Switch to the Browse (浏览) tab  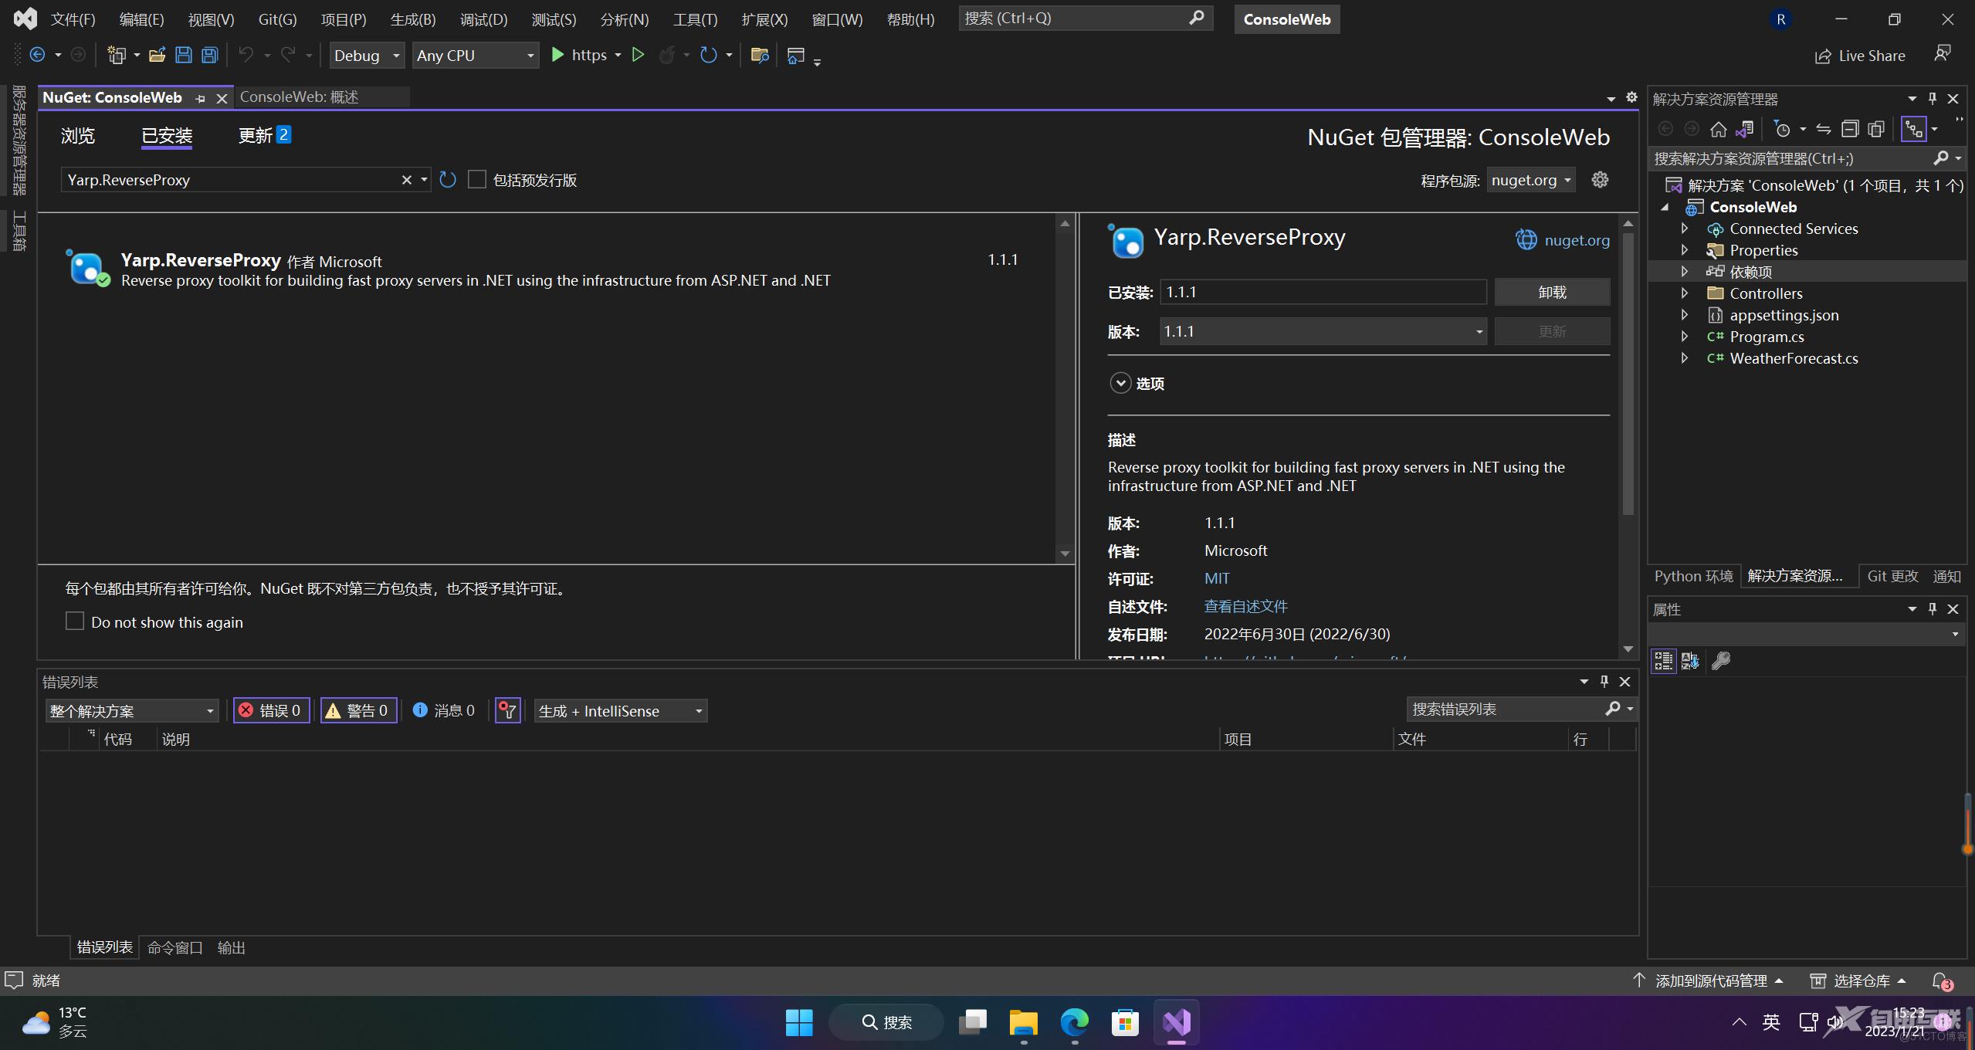(78, 136)
